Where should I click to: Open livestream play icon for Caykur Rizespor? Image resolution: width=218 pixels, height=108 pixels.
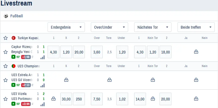point(13,57)
